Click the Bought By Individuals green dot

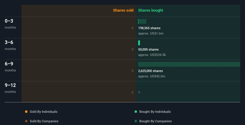coord(136,112)
